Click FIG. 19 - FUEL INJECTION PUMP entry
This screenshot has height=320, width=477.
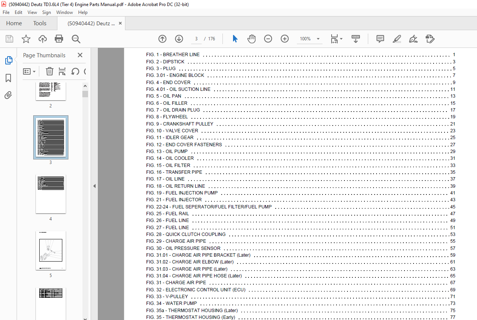182,193
